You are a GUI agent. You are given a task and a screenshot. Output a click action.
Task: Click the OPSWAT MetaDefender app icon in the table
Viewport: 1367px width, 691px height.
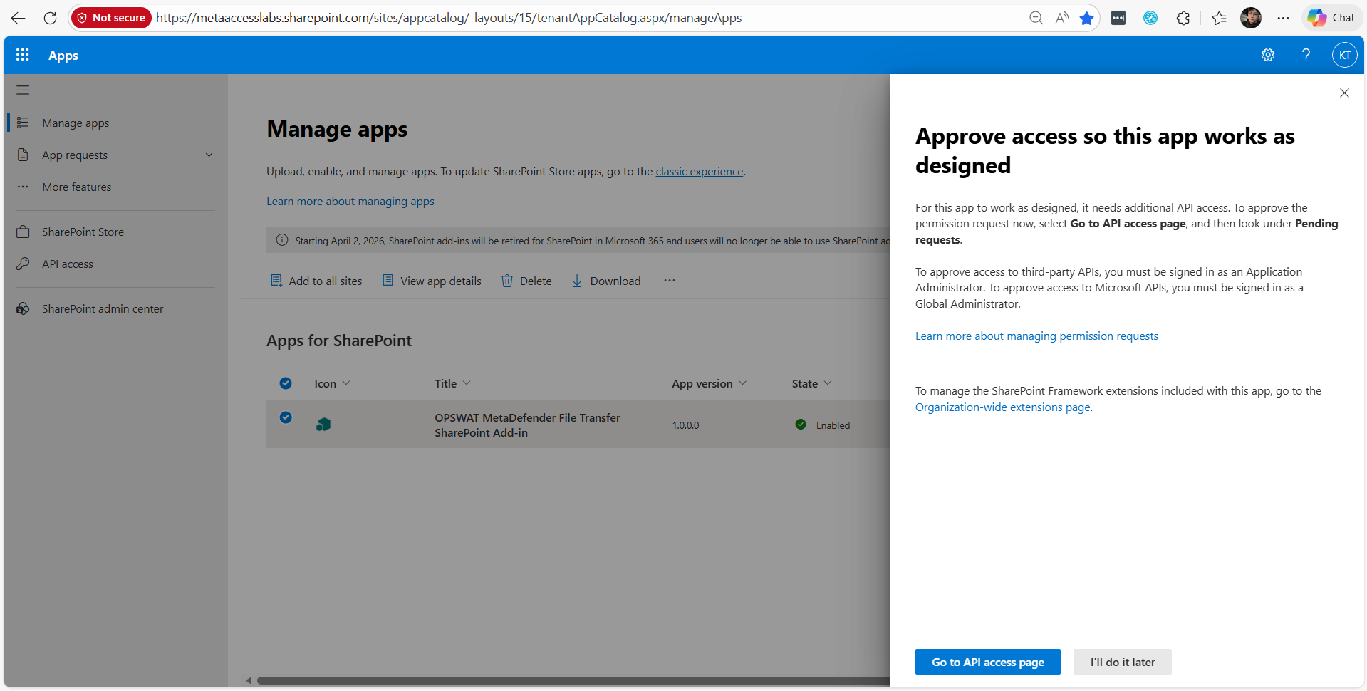pos(323,424)
